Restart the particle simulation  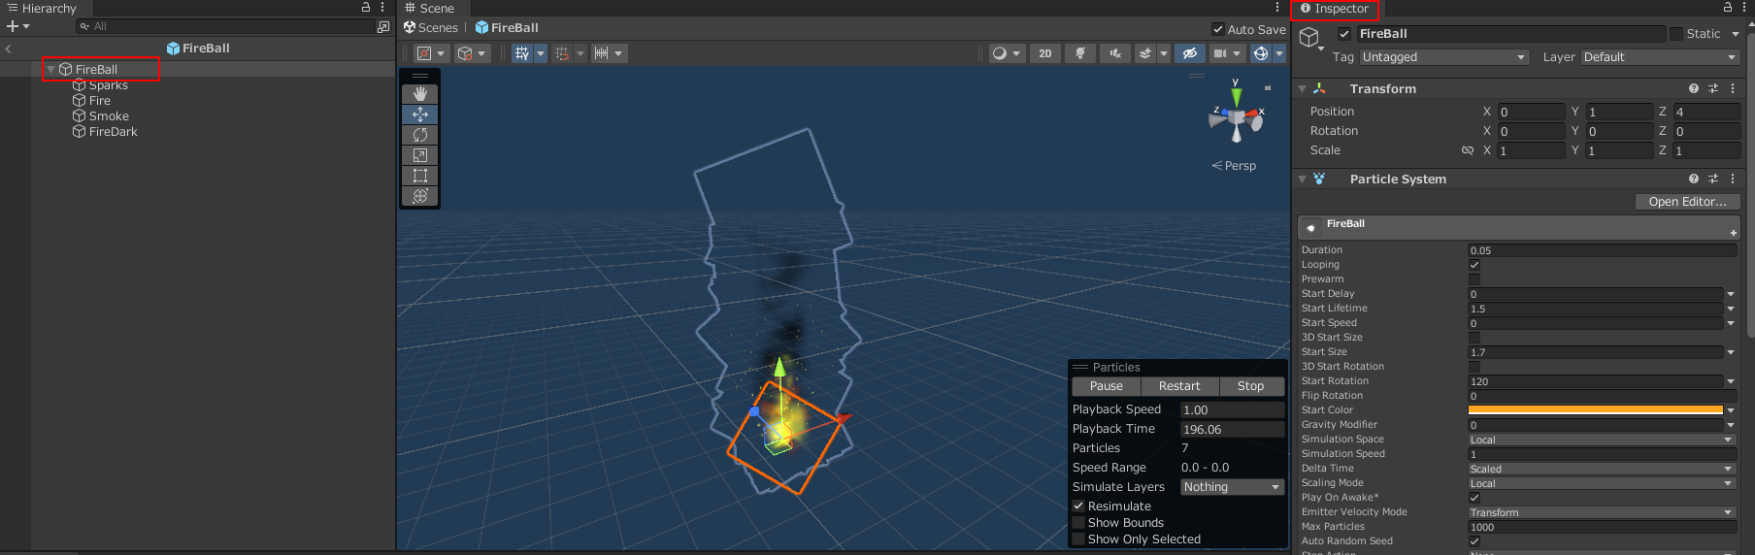[x=1179, y=386]
